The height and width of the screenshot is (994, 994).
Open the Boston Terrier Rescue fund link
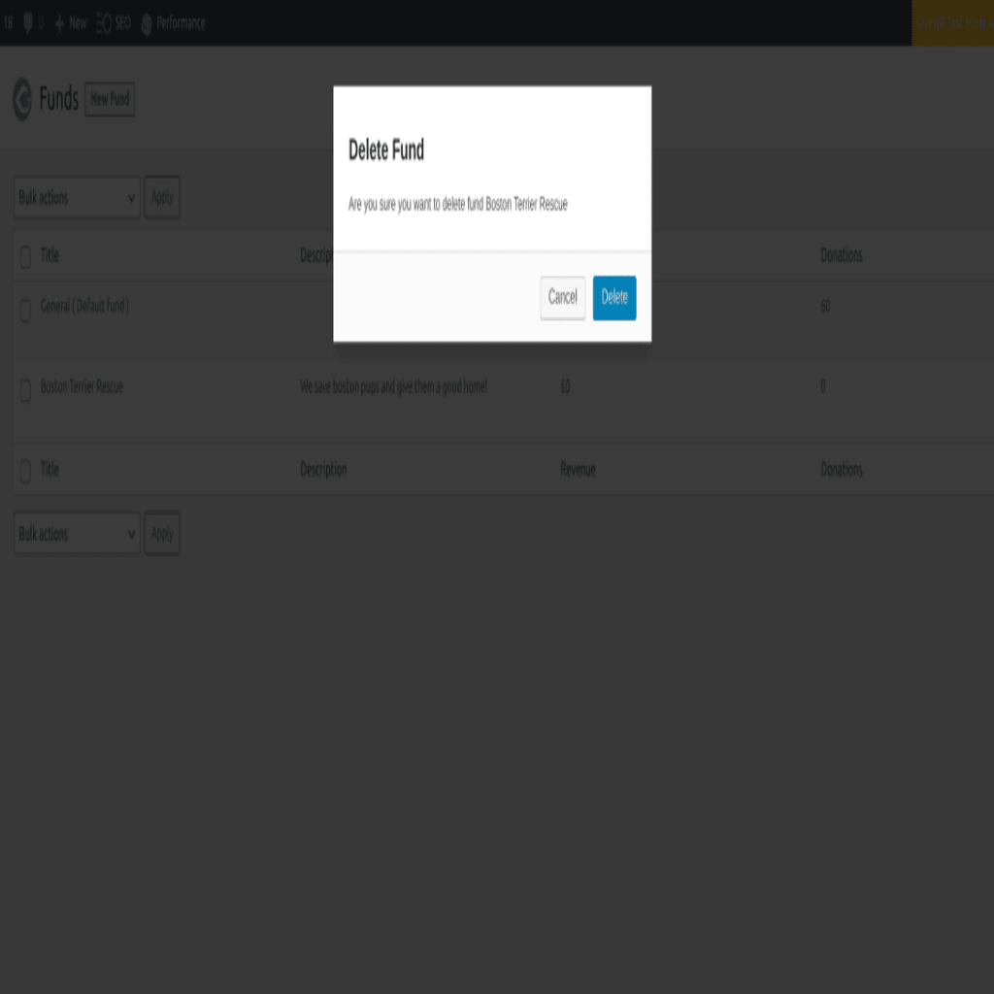82,386
